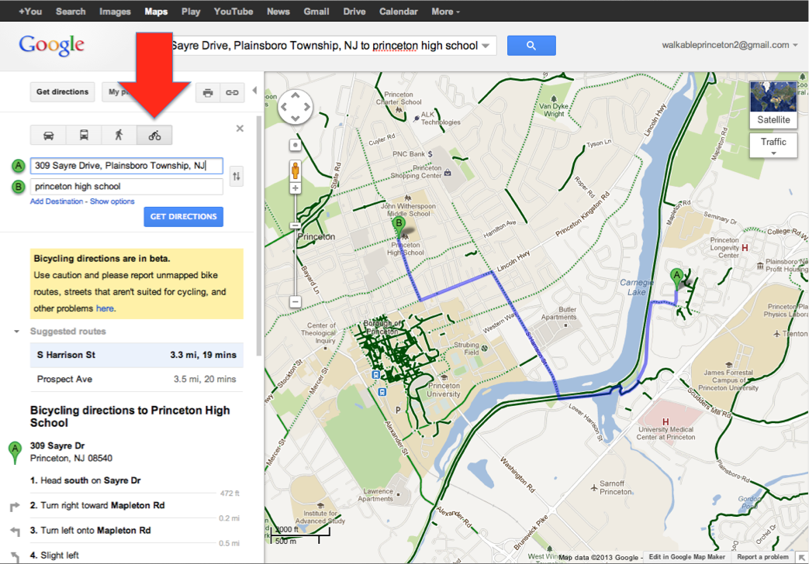Open the account email dropdown menu

(x=730, y=45)
